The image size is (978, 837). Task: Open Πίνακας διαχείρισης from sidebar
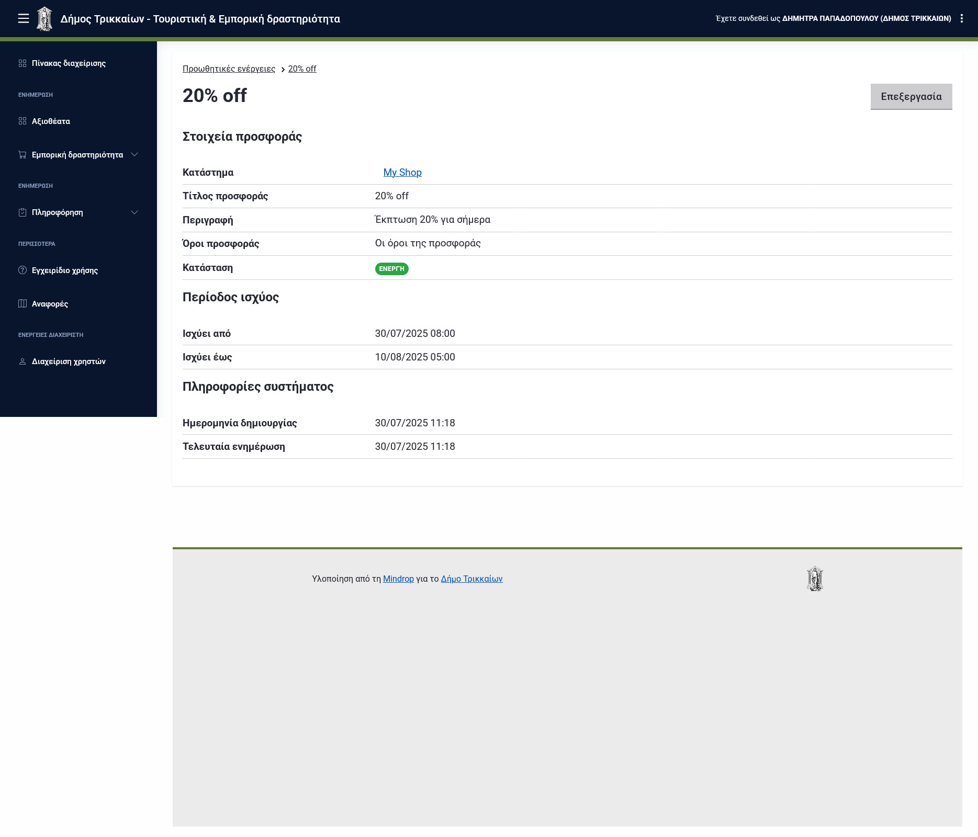tap(69, 63)
